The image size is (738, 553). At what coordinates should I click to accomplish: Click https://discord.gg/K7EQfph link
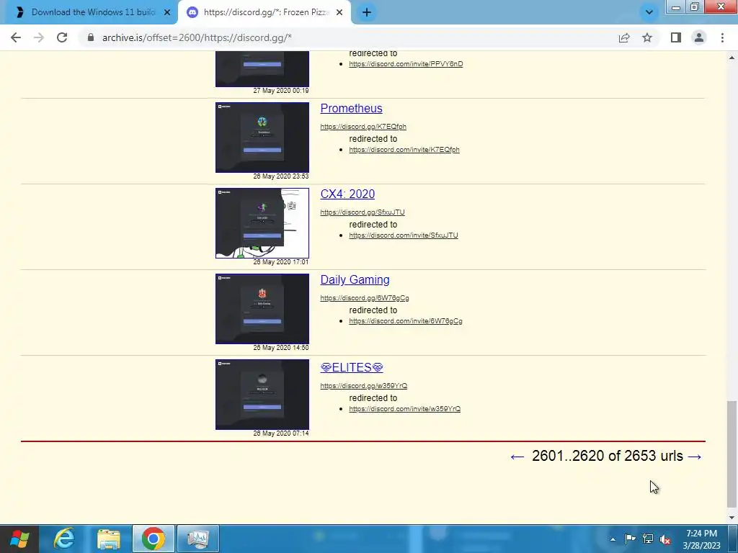[x=363, y=127]
